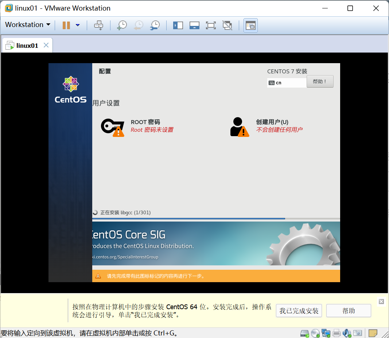Click the printer status icon
This screenshot has width=389, height=338.
[x=337, y=333]
